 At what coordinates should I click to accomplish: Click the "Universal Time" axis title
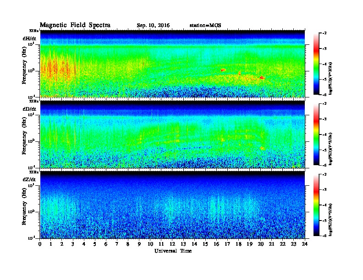pos(173,251)
